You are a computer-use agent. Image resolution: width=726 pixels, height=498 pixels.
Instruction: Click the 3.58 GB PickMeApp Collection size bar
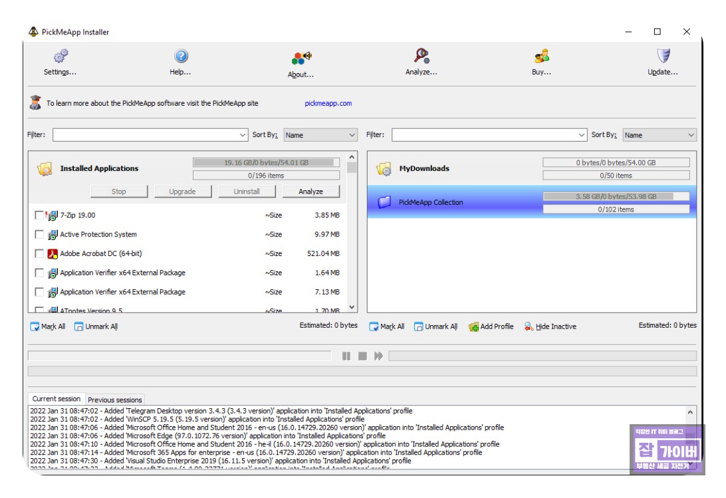tap(616, 196)
